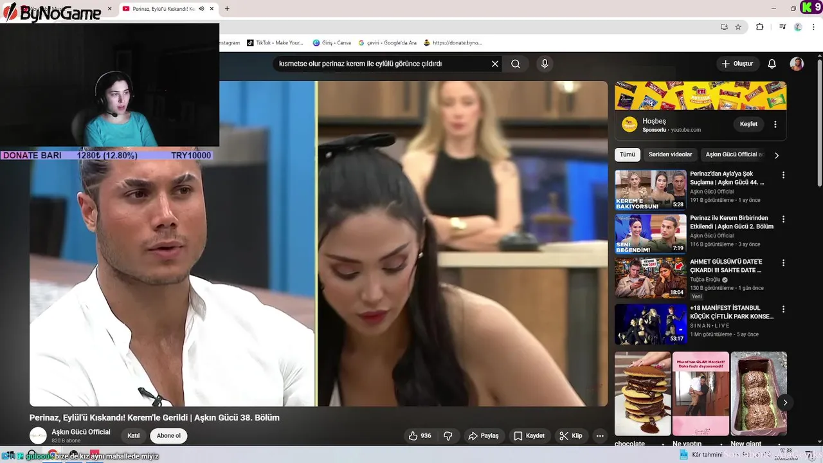This screenshot has height=463, width=823.
Task: Open YouTube notifications bell
Action: coord(772,64)
